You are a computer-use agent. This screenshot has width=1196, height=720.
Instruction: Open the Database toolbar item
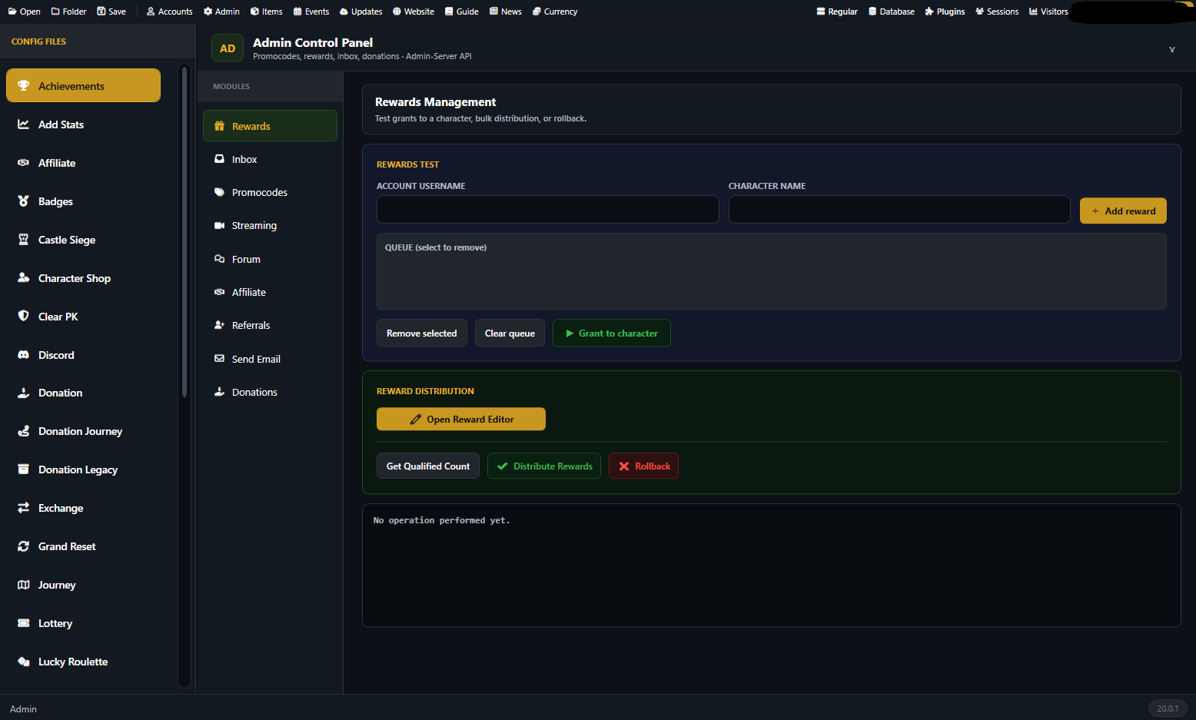(891, 12)
